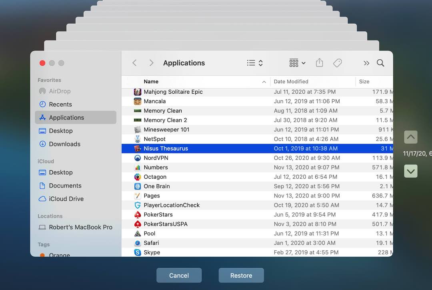
Task: Click the PokerStars app icon
Action: click(138, 215)
